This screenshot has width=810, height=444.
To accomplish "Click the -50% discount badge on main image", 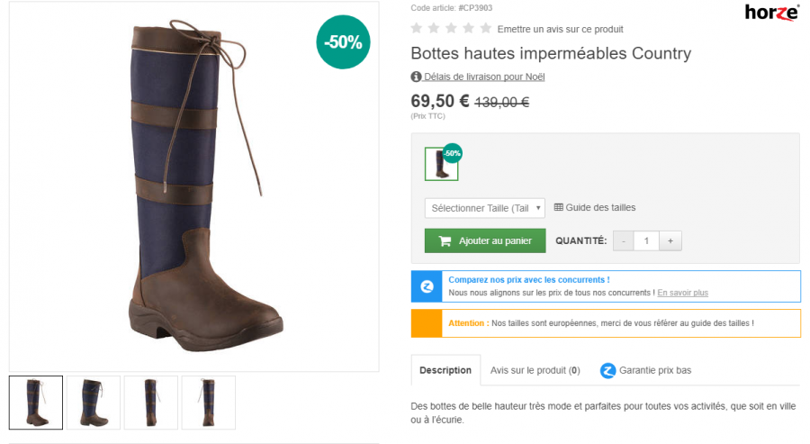I will coord(343,41).
